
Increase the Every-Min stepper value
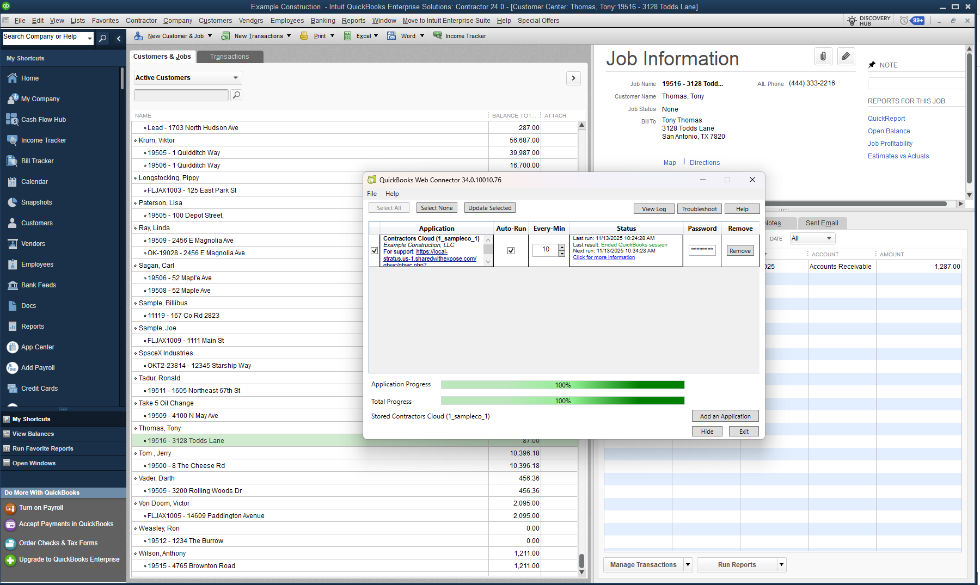click(562, 247)
